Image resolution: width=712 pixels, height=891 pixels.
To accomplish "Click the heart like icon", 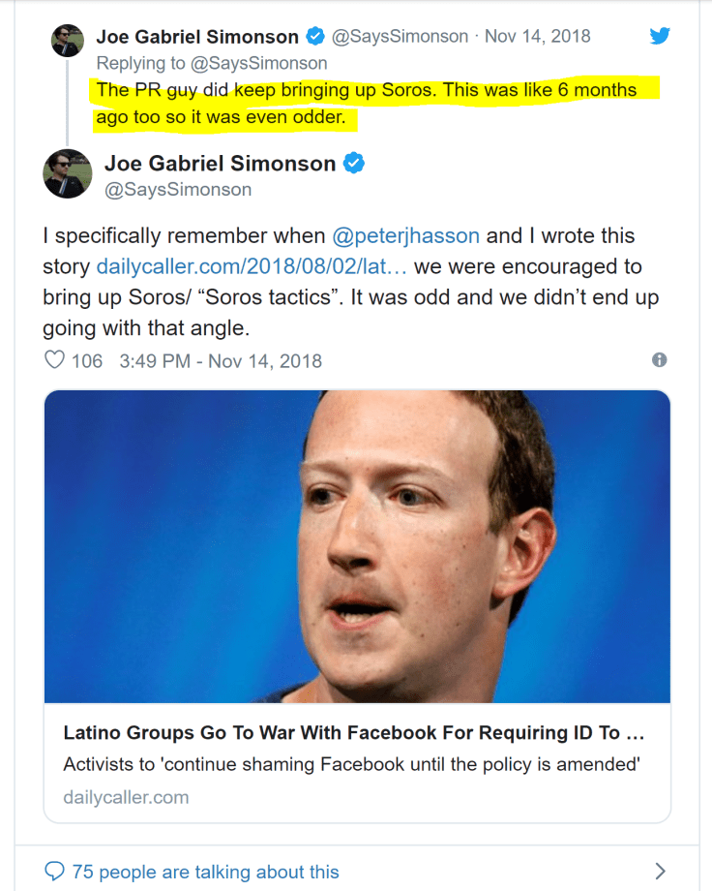I will (x=55, y=360).
